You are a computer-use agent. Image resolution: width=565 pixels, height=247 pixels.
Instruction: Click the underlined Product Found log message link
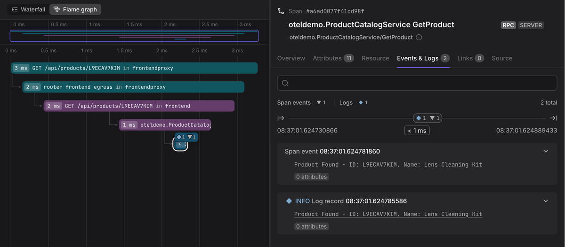388,214
